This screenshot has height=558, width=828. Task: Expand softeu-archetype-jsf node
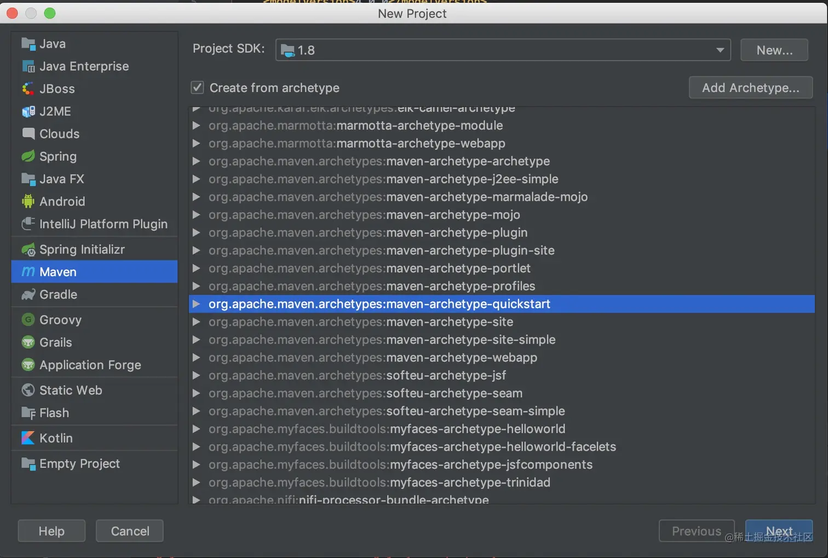pyautogui.click(x=196, y=376)
